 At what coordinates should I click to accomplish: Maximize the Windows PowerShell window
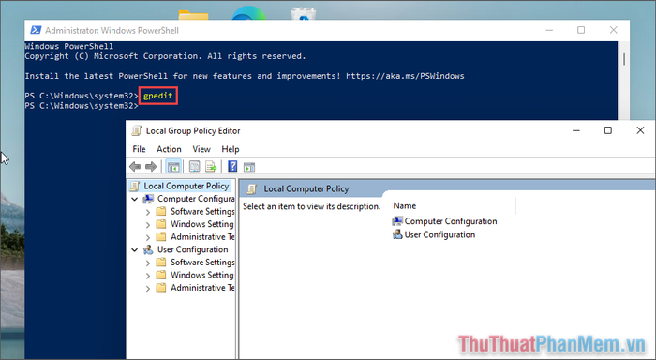click(581, 30)
